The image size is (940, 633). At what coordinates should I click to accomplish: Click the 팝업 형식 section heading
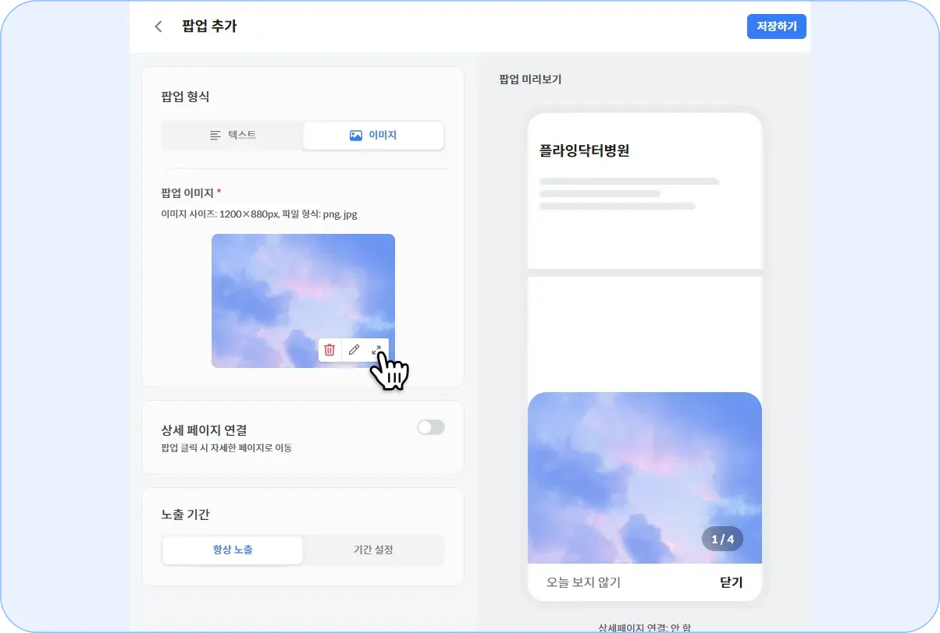click(185, 97)
